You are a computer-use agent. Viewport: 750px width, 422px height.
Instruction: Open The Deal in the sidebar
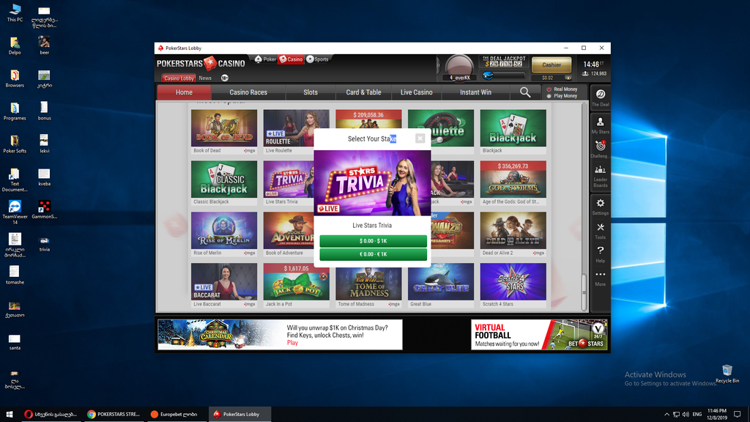601,97
